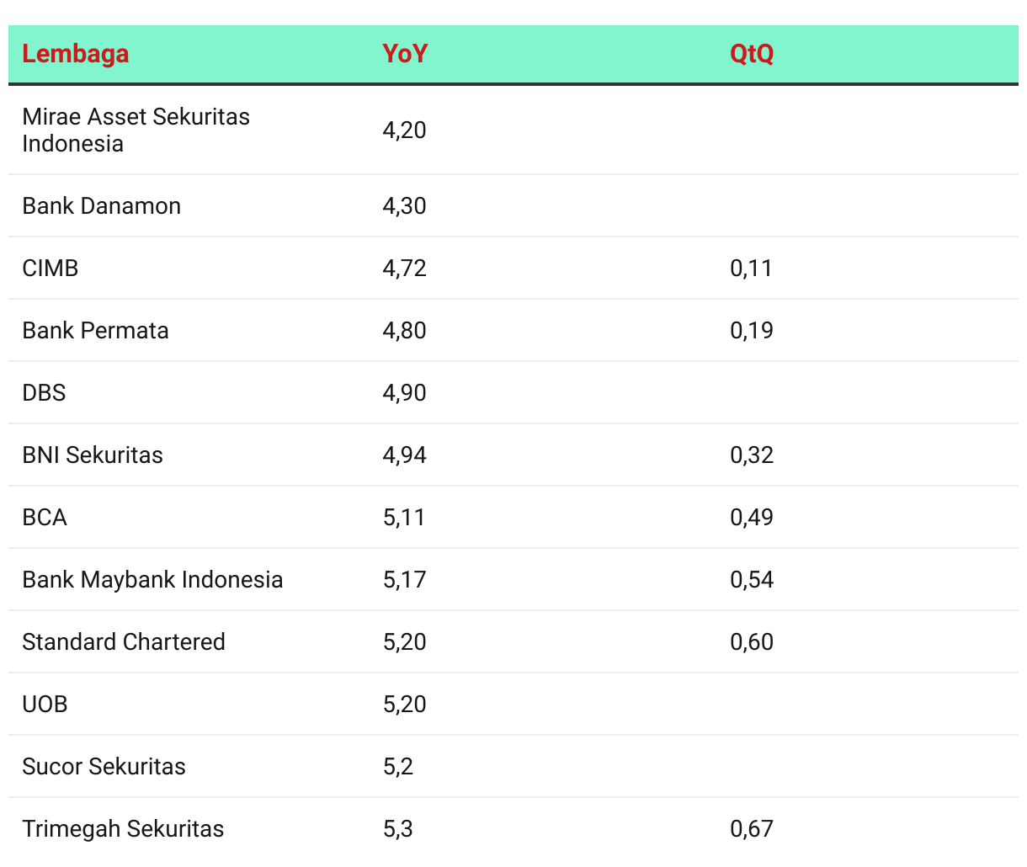1027x867 pixels.
Task: Click the BNI Sekuritas row label
Action: (x=93, y=455)
